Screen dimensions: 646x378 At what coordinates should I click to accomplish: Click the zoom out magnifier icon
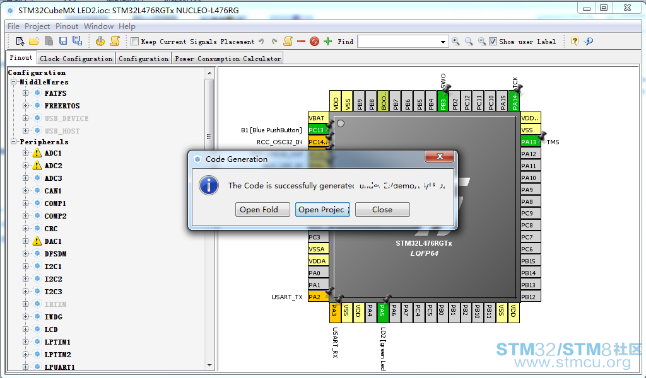tap(481, 42)
